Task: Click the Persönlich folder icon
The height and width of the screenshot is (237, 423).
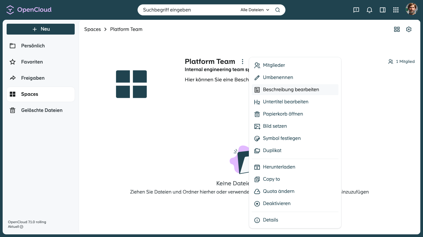Action: (13, 46)
